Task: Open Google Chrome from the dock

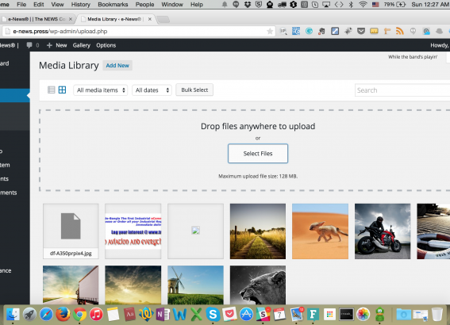Action: tap(79, 315)
